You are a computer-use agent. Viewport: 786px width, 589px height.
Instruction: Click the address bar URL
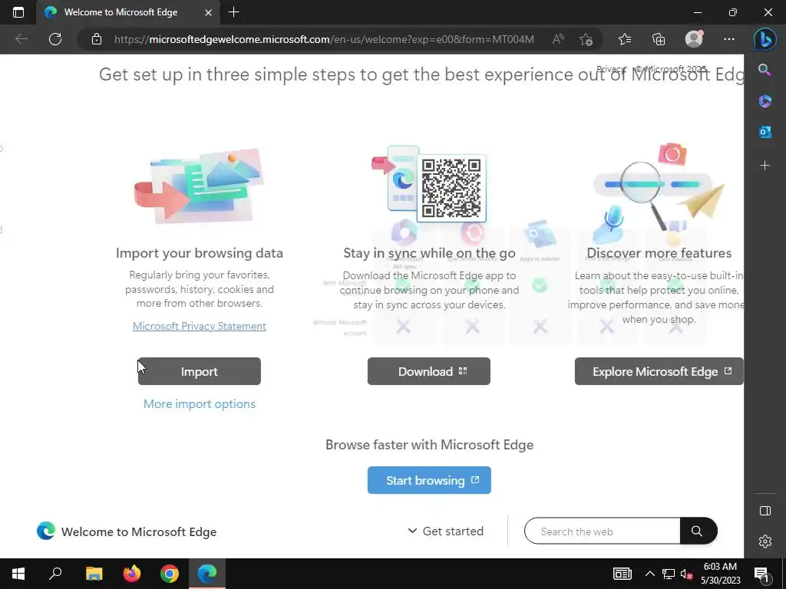[x=324, y=39]
